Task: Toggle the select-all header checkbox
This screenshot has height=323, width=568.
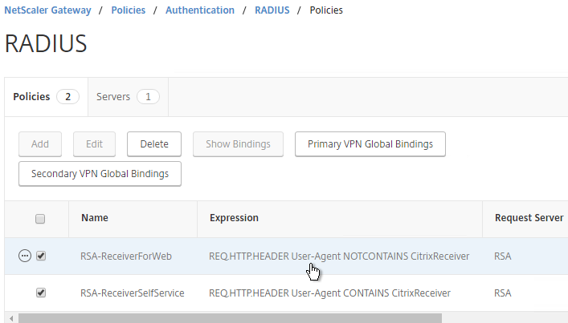Action: (x=40, y=219)
